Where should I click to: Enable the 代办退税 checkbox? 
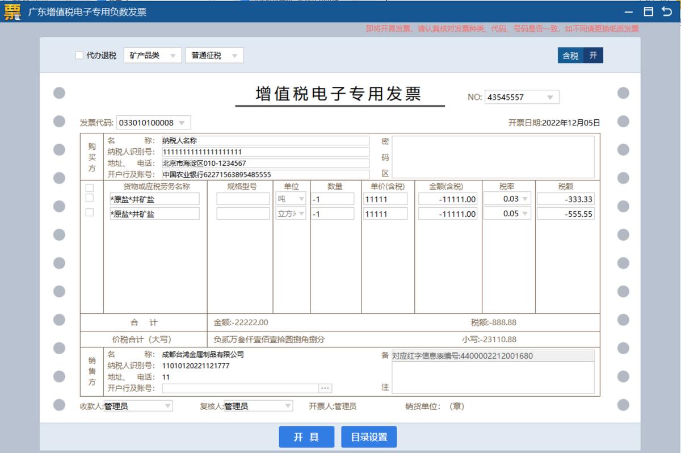click(79, 54)
